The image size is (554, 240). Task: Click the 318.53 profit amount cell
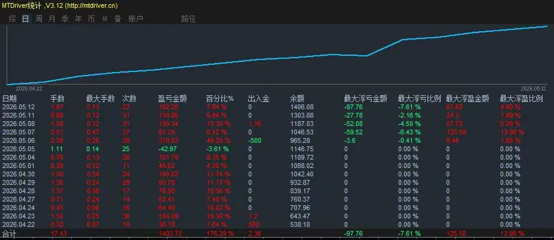(x=168, y=140)
